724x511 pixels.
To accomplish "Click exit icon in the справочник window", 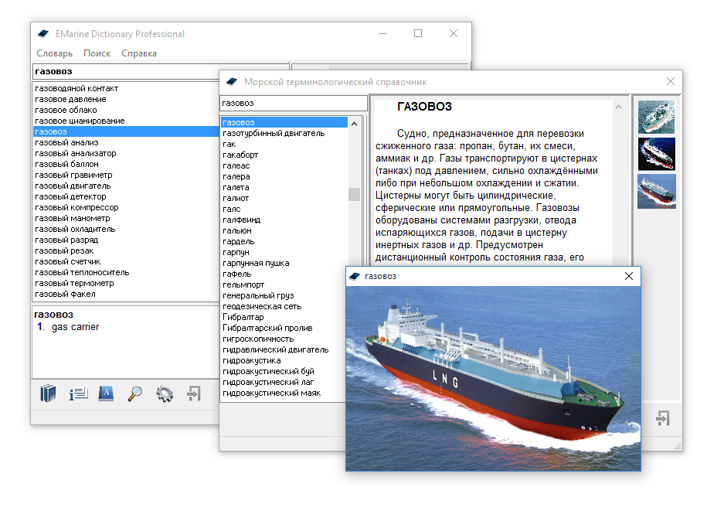I will 662,418.
